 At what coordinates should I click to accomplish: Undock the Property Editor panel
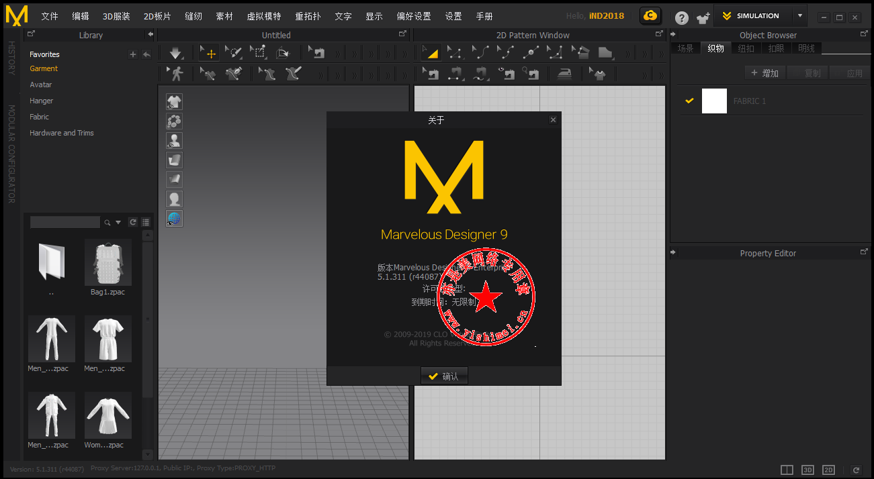point(864,252)
